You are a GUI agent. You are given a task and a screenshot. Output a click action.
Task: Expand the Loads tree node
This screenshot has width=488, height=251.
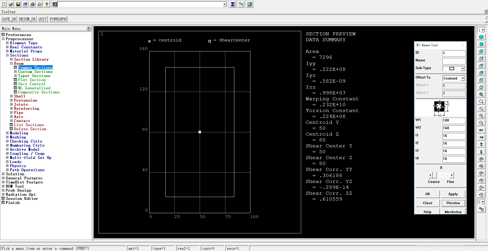coord(7,162)
